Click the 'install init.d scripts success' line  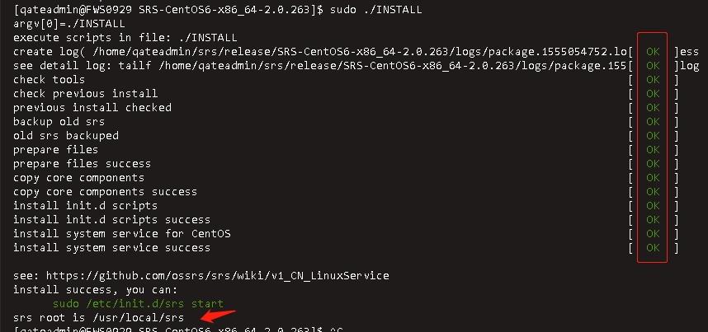point(111,220)
